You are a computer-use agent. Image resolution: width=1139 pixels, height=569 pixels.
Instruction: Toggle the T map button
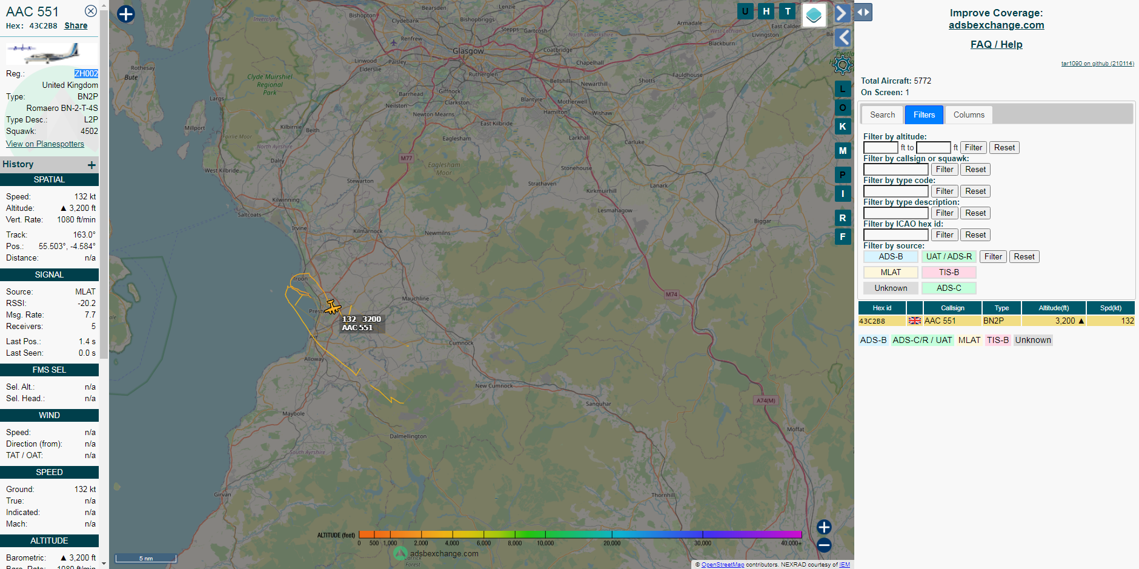click(x=788, y=11)
